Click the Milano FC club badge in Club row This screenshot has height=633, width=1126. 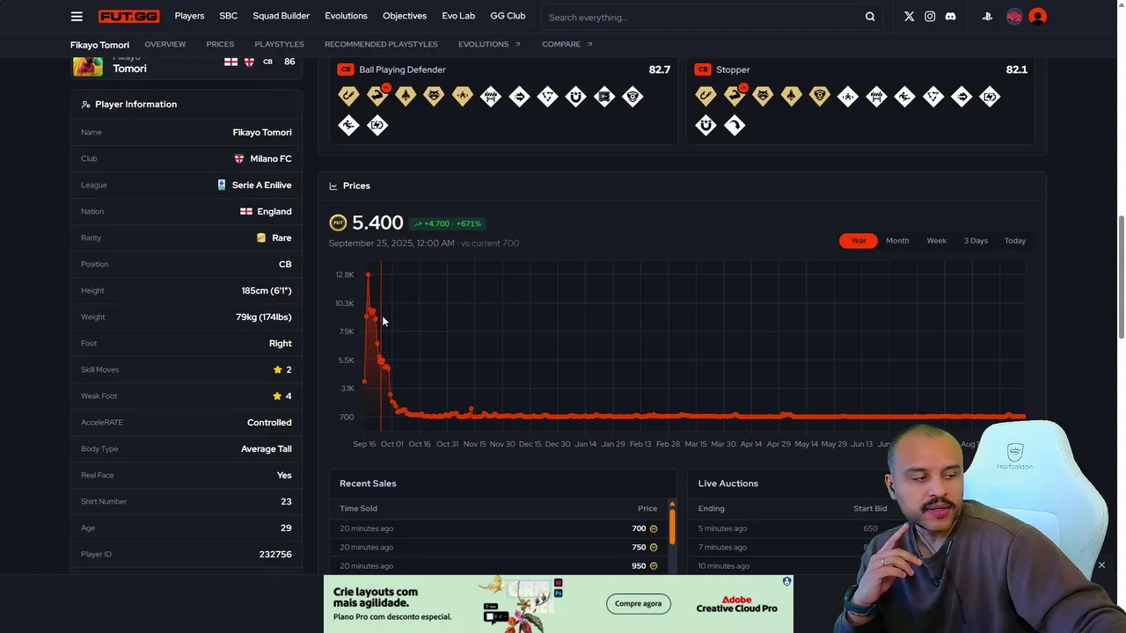coord(238,158)
